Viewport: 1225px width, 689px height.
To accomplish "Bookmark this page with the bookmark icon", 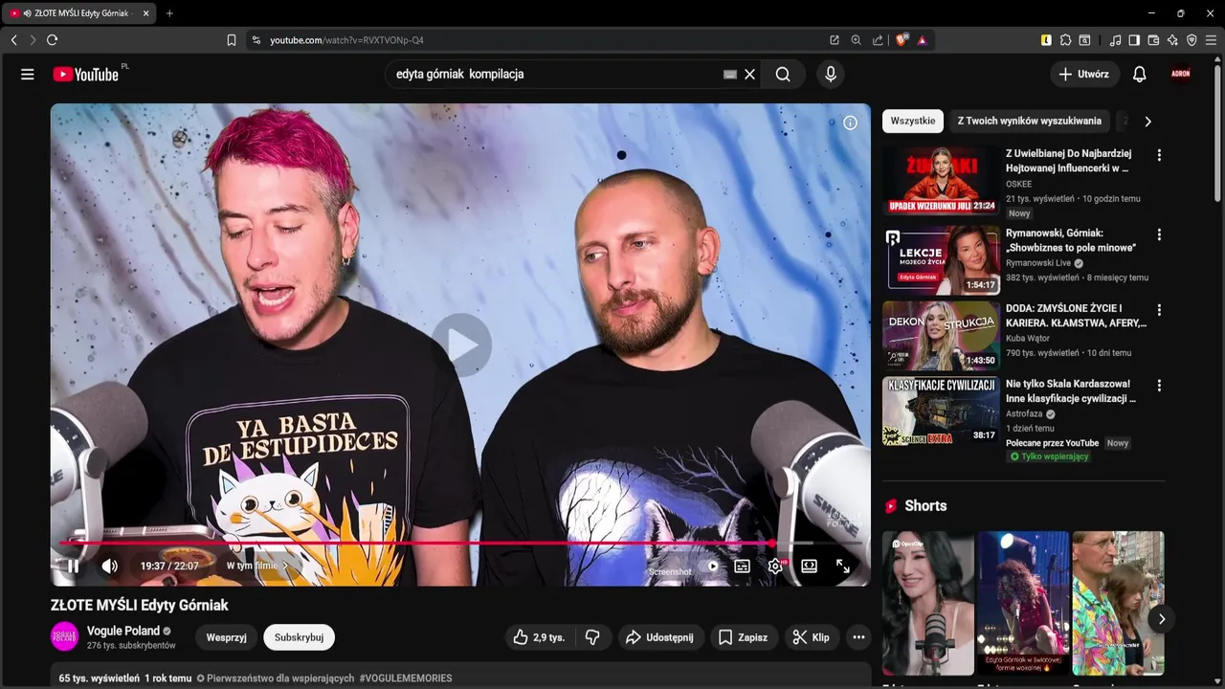I will tap(231, 40).
